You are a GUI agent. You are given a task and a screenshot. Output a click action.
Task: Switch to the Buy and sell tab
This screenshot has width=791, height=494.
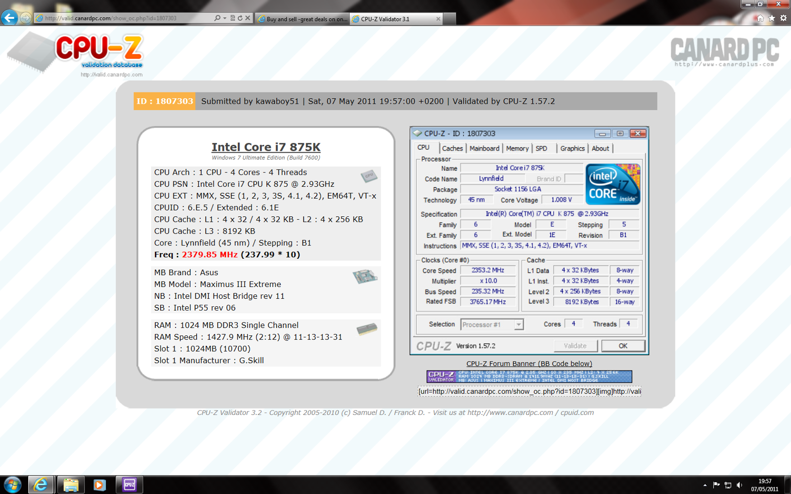pyautogui.click(x=303, y=19)
